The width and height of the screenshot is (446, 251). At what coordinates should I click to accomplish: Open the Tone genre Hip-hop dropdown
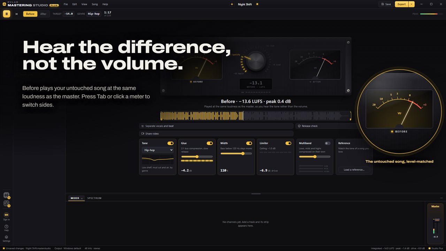click(x=157, y=150)
